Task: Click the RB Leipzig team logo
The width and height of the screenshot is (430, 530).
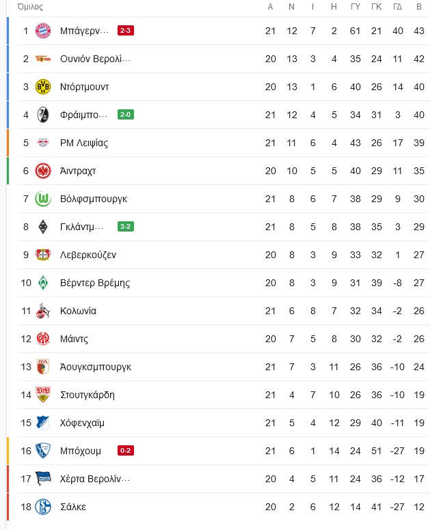Action: (43, 143)
